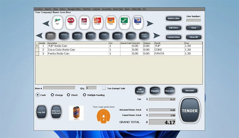239x138 pixels.
Task: Open the Alcohol category
Action: click(117, 36)
